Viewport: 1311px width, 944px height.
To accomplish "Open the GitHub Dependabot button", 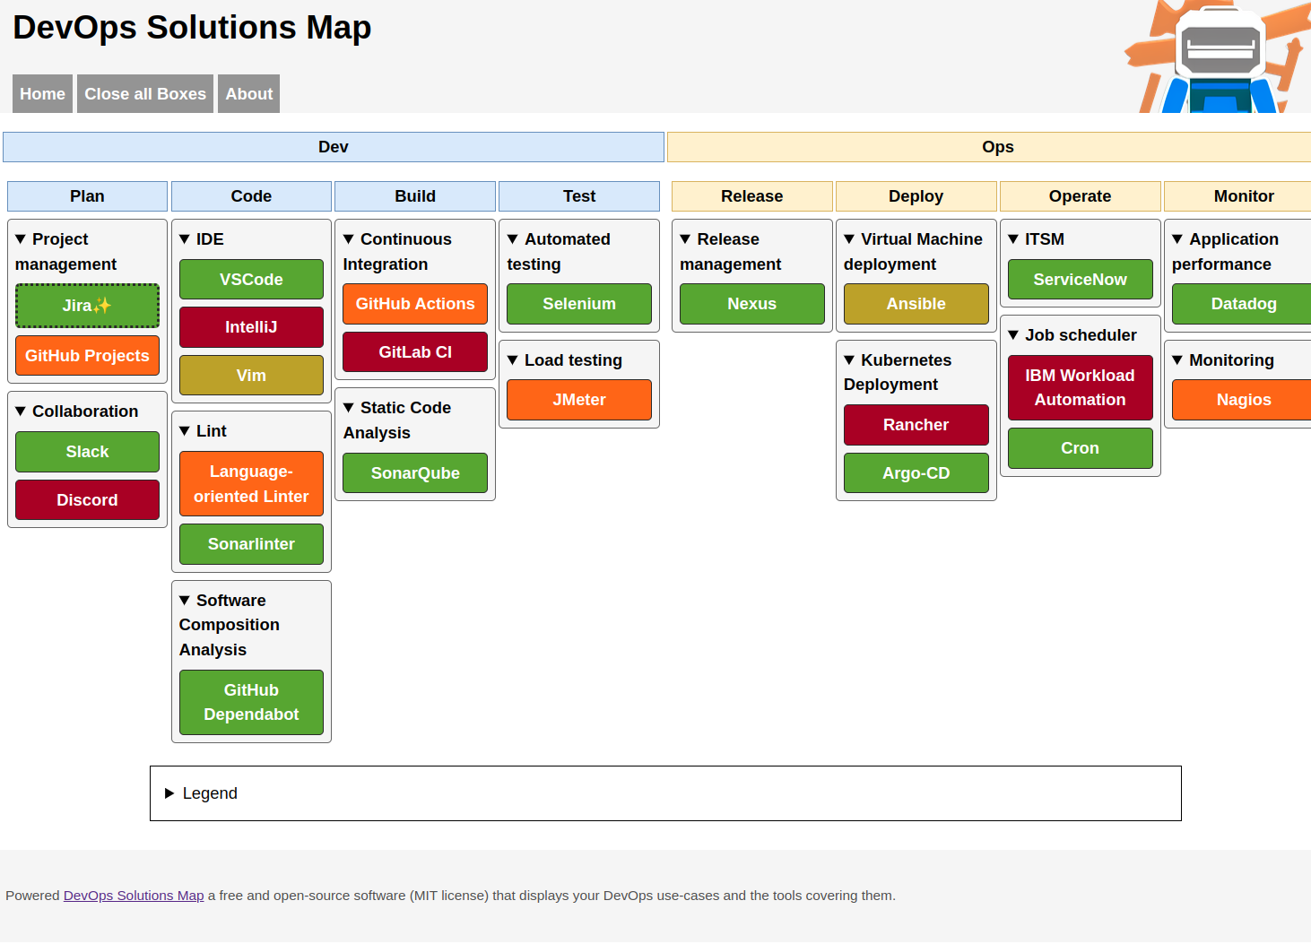I will point(251,703).
